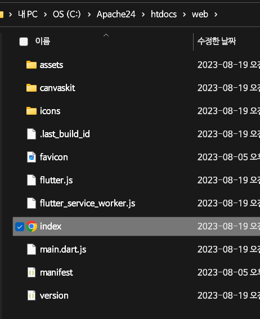Click the Chrome icon of index file
The height and width of the screenshot is (319, 260).
point(32,226)
